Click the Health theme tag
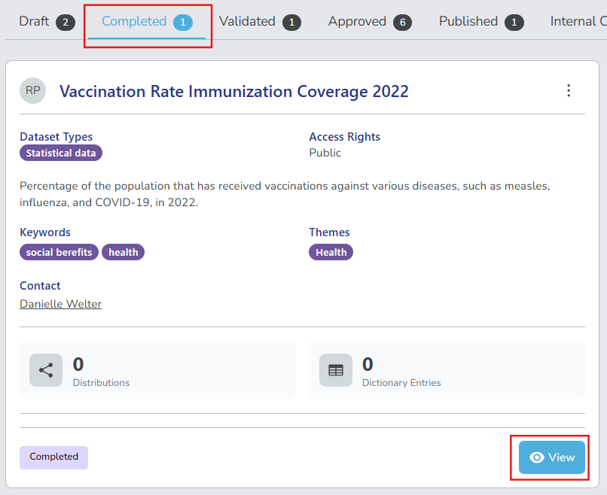 point(331,253)
